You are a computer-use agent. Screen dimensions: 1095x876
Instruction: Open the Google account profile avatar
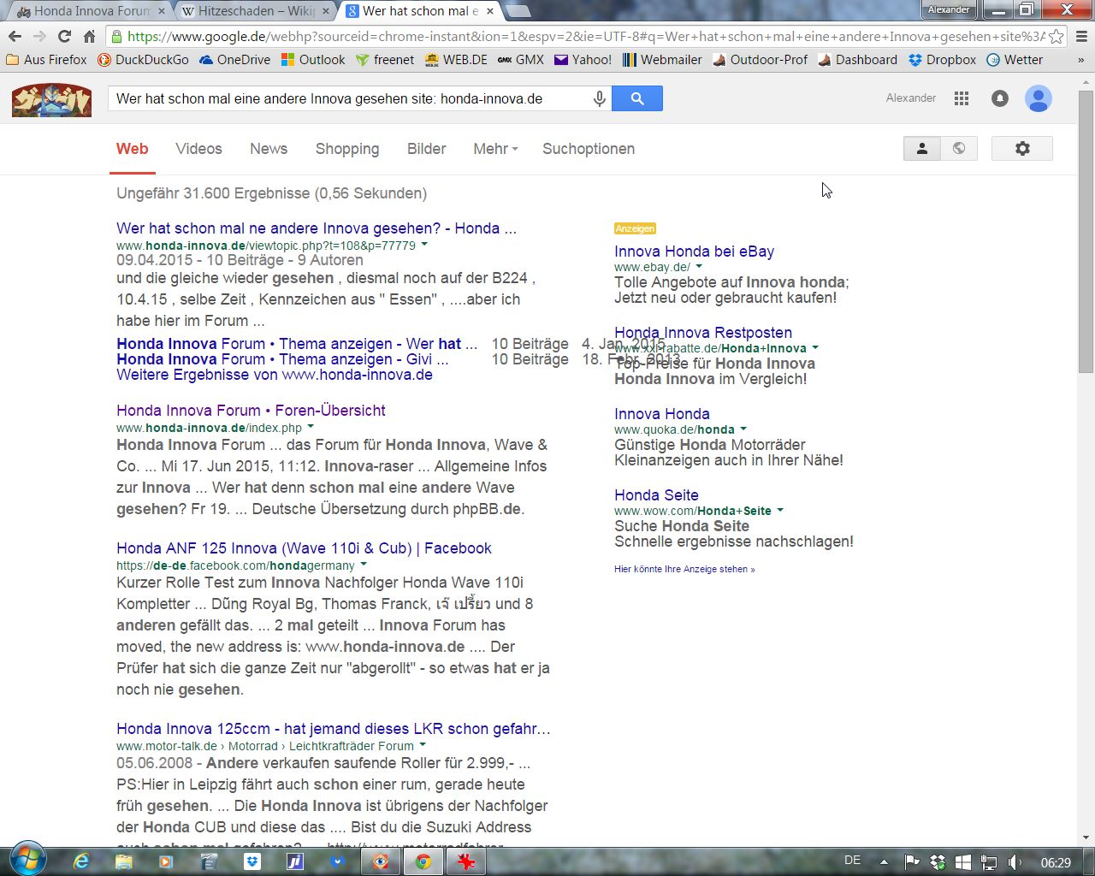1038,98
